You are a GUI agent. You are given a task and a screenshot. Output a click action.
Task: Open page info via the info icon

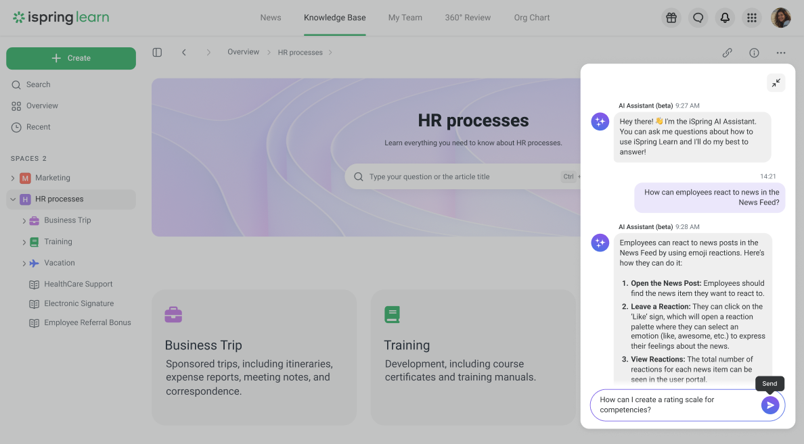754,52
